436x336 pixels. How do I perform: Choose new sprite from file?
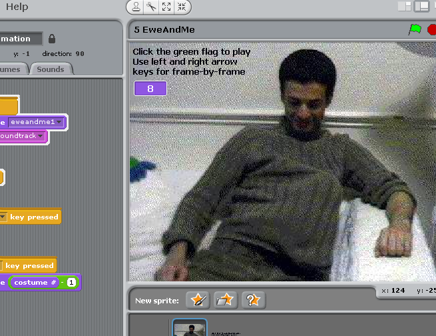pyautogui.click(x=226, y=300)
